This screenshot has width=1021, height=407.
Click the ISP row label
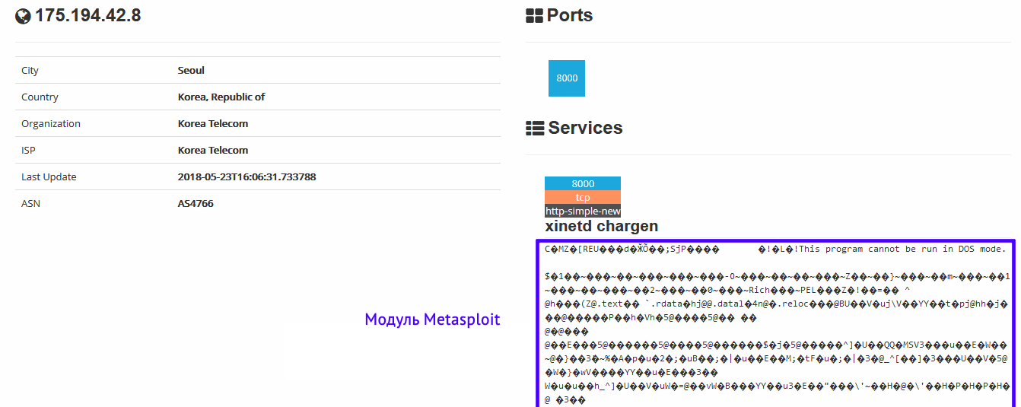(x=28, y=150)
